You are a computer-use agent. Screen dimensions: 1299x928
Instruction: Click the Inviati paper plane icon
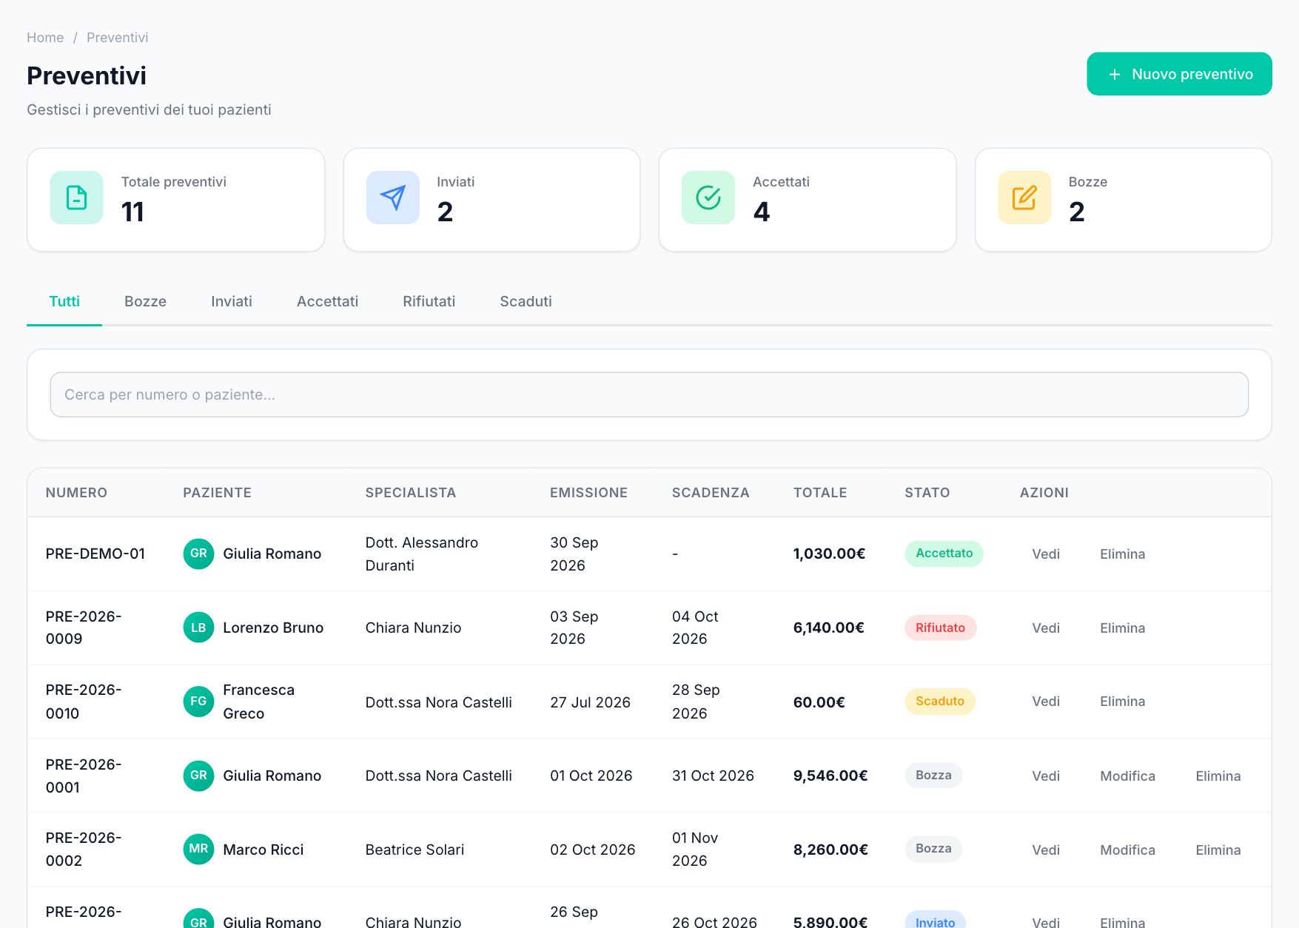392,198
